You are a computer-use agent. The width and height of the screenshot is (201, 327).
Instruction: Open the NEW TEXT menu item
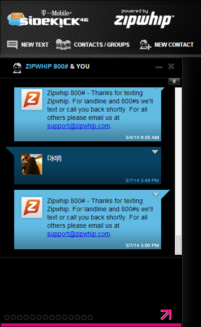(x=35, y=45)
